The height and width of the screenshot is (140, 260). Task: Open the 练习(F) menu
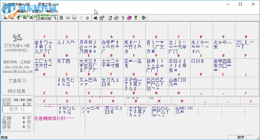8,11
